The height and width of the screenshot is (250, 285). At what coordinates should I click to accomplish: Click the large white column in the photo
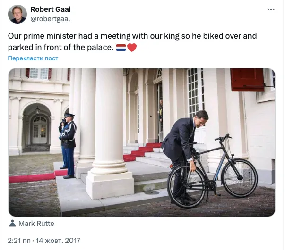click(109, 123)
